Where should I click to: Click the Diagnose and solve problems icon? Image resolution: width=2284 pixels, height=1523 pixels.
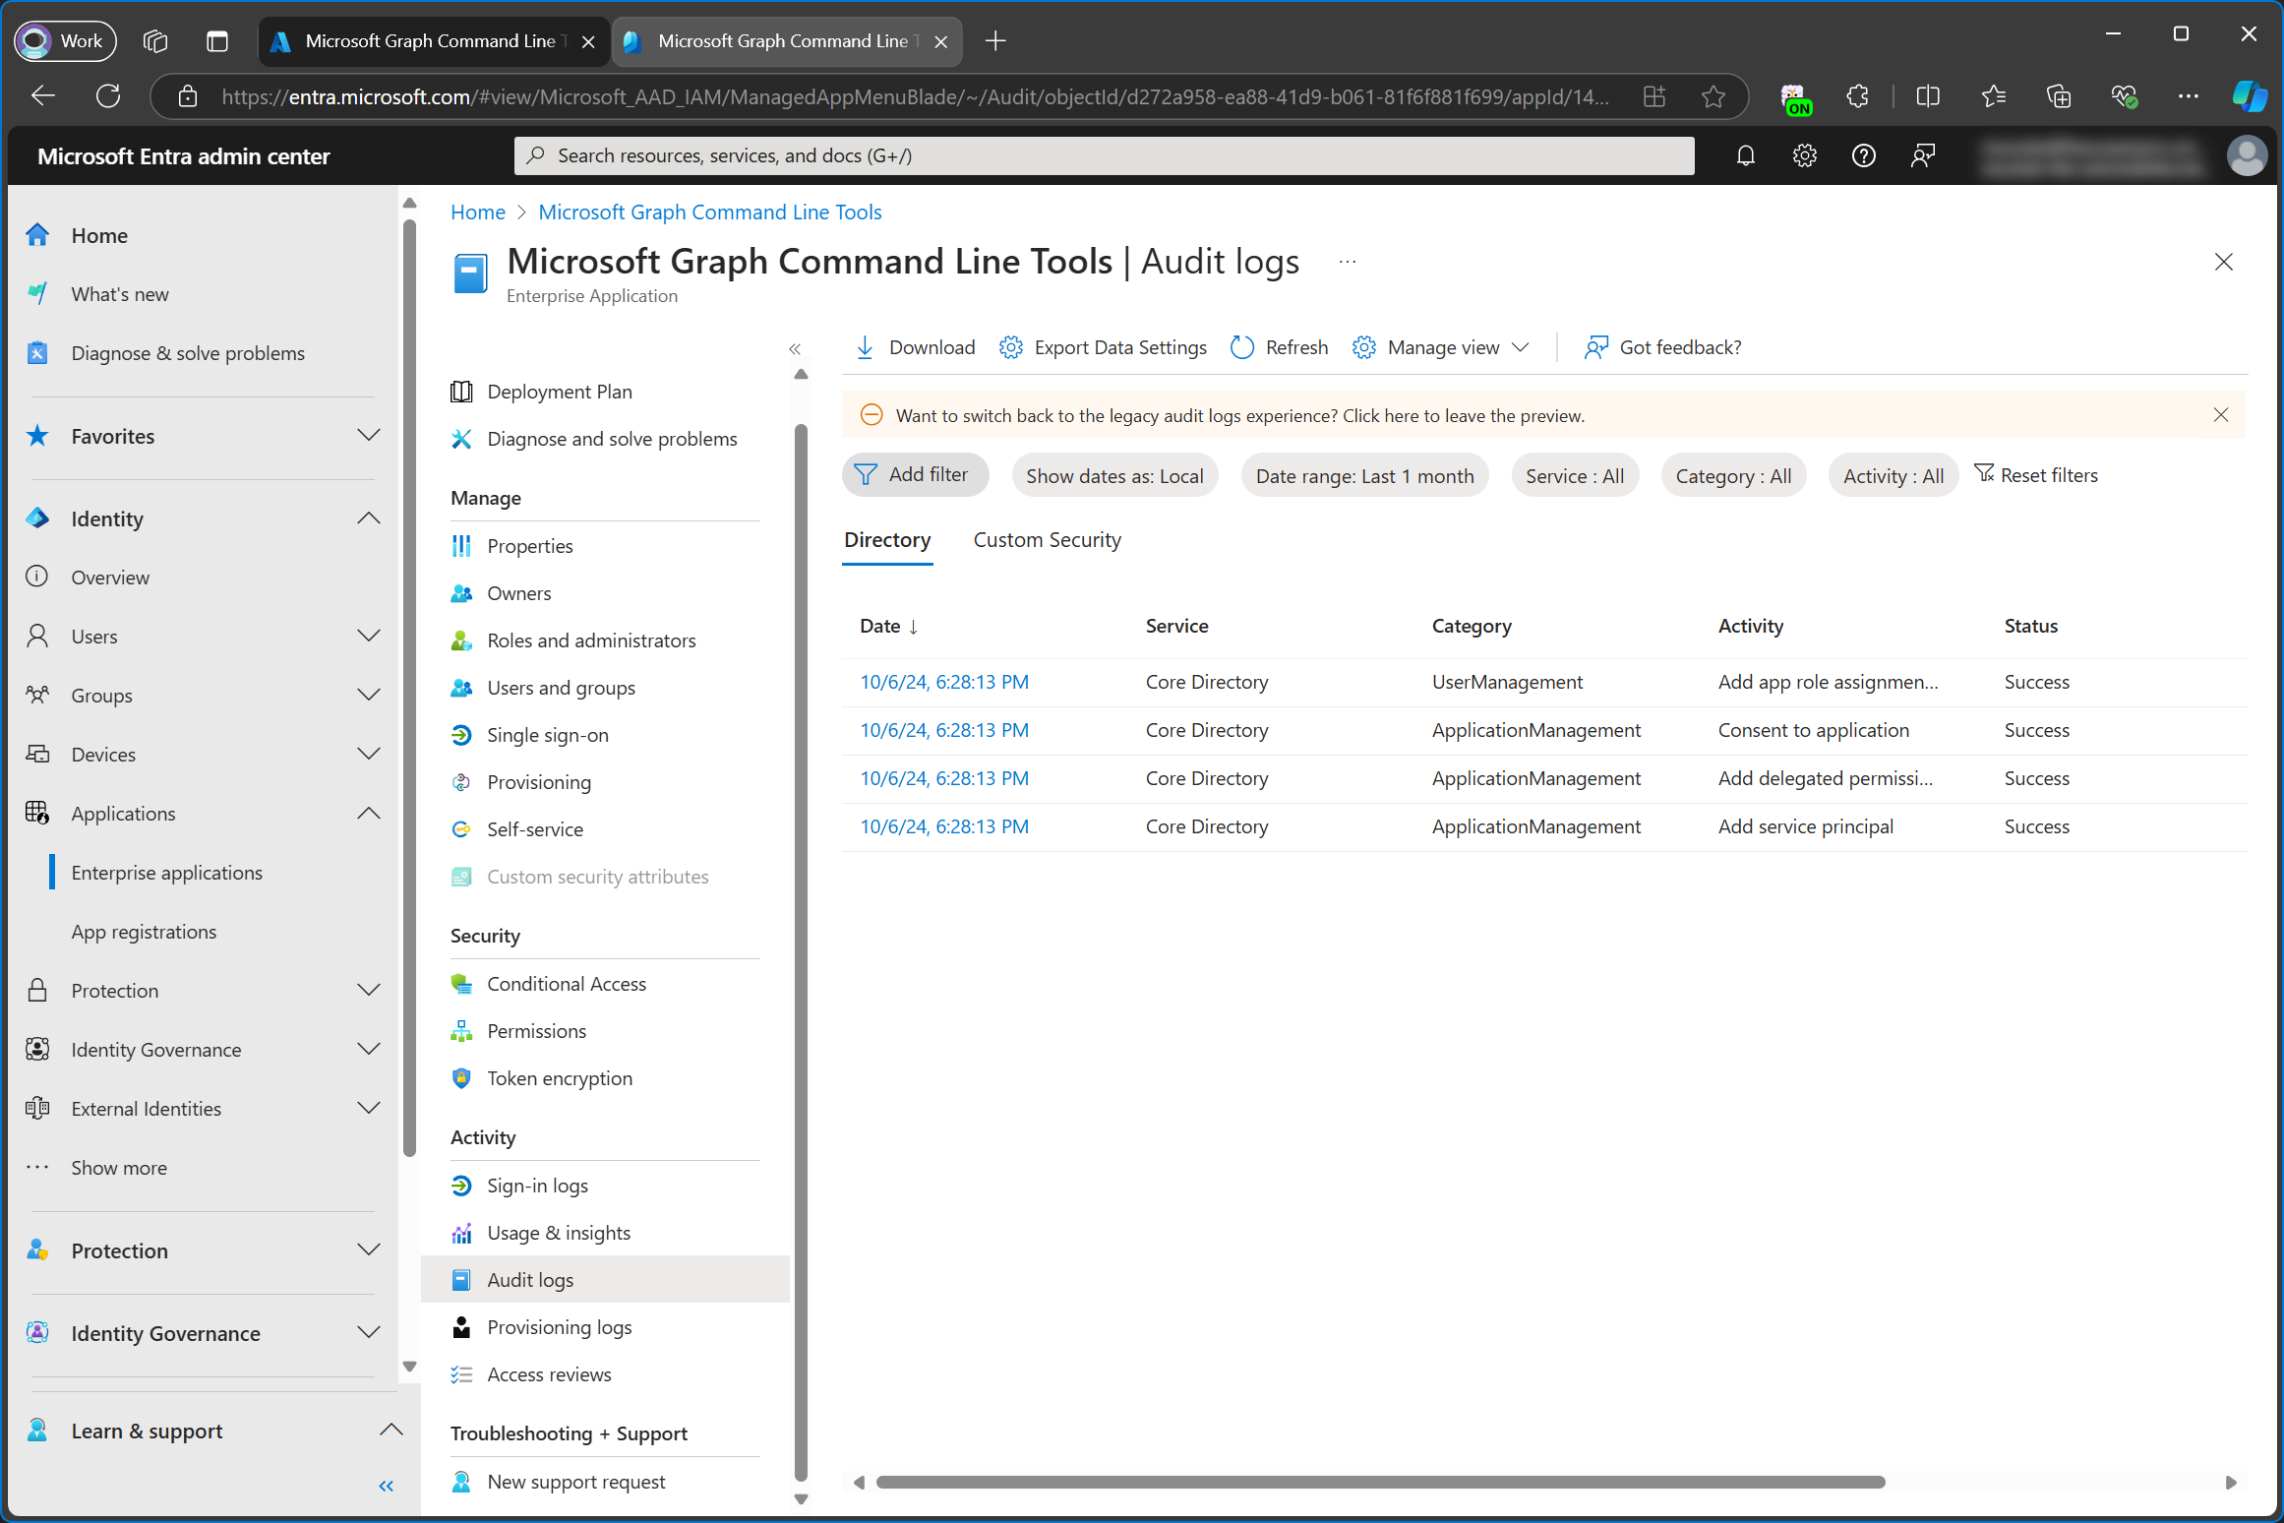[x=462, y=439]
